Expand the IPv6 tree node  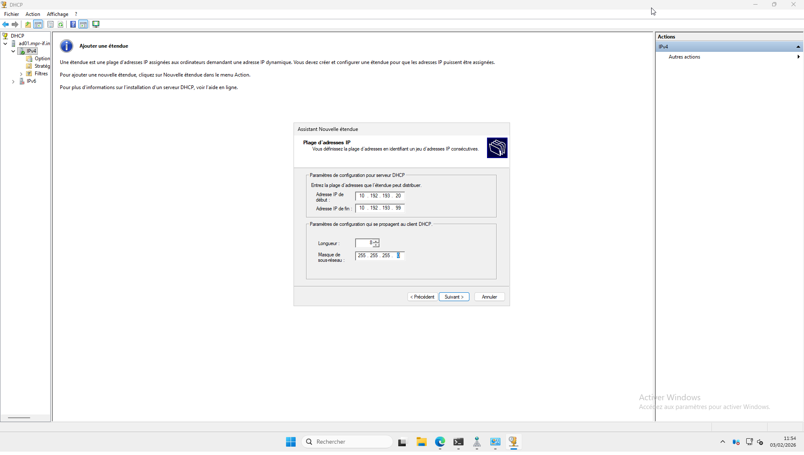coord(13,82)
